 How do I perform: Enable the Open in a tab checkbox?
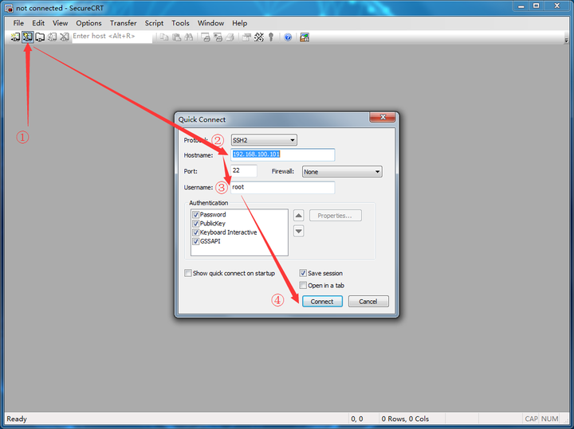(x=303, y=285)
